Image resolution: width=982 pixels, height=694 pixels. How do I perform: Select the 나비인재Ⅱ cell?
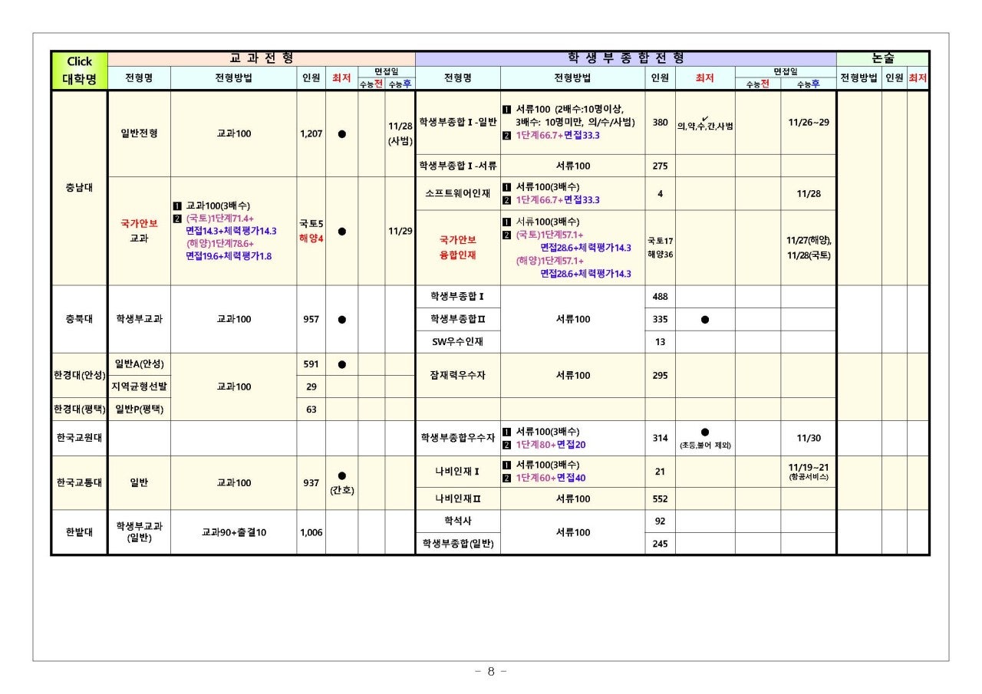coord(458,498)
